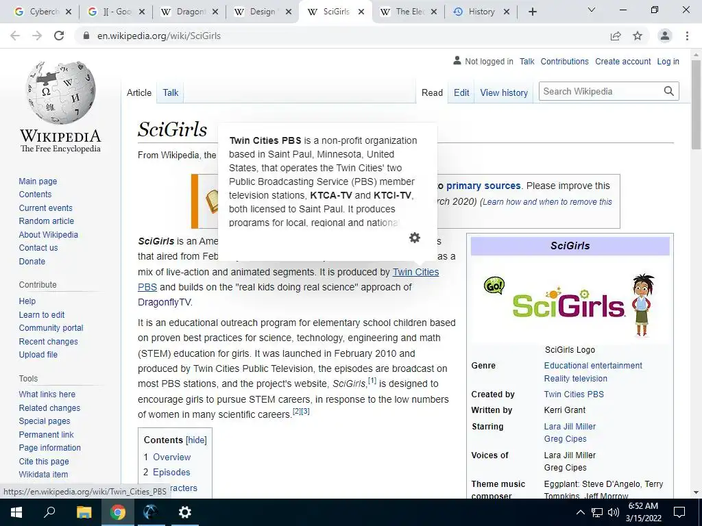Close the SciGirls tab

pyautogui.click(x=361, y=12)
